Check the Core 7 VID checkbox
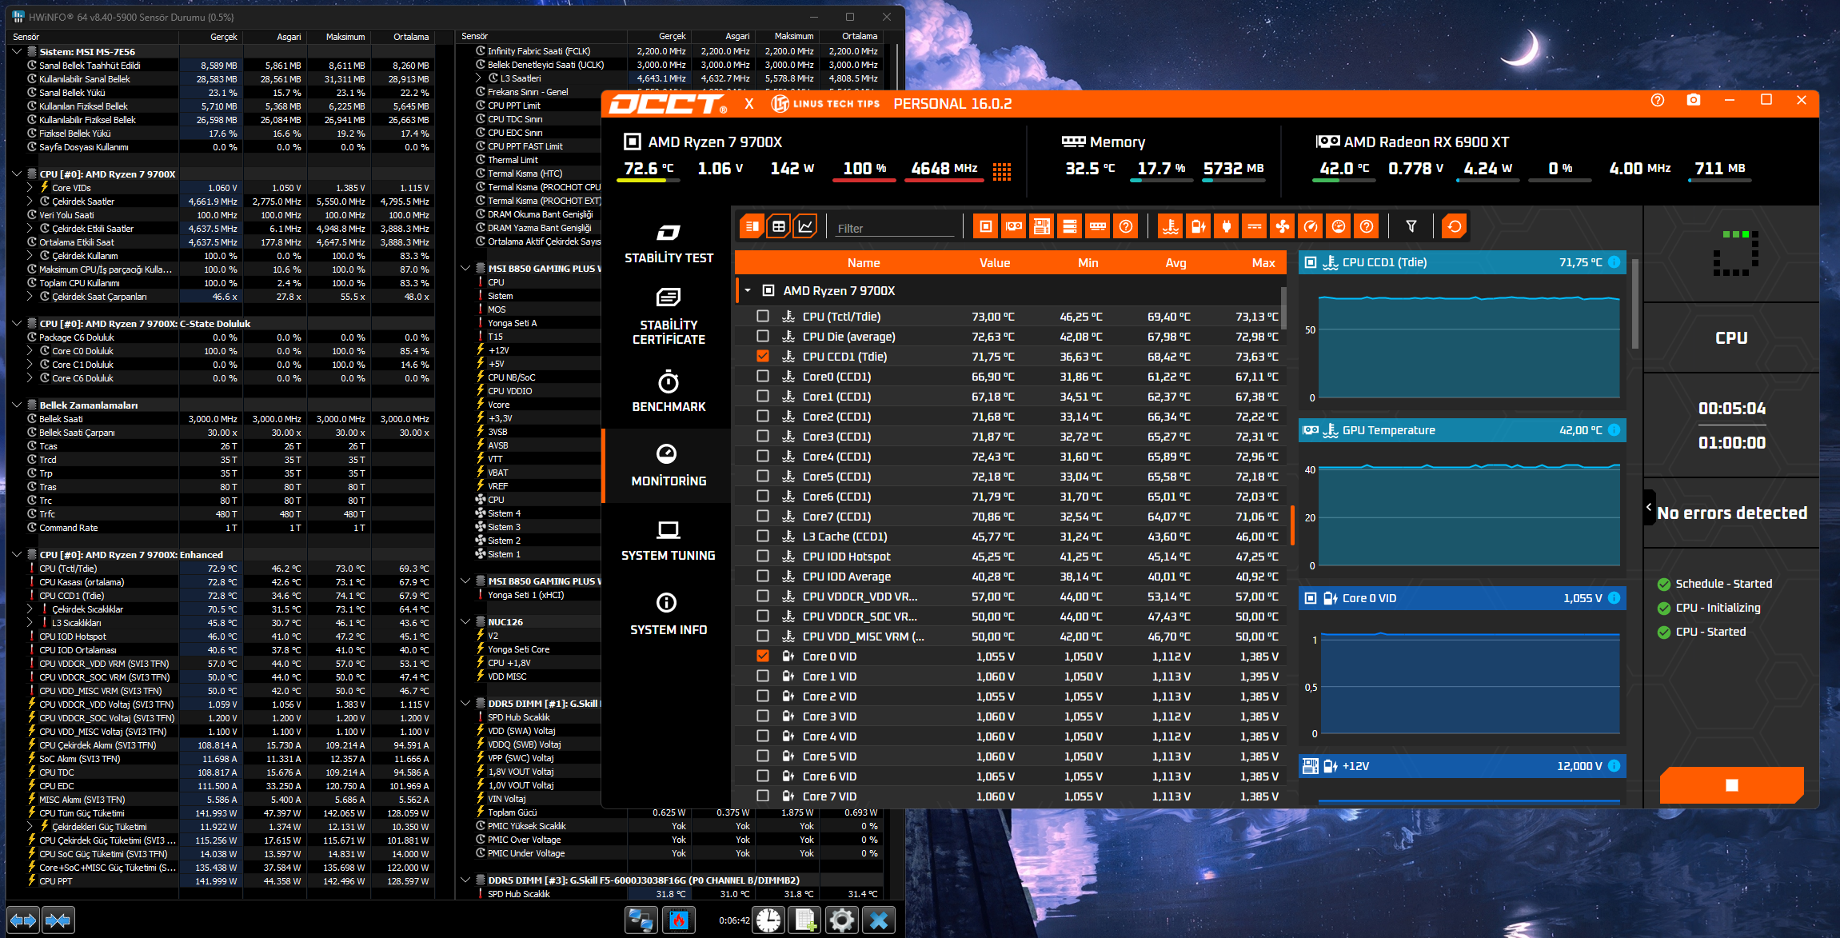The image size is (1840, 938). click(763, 796)
